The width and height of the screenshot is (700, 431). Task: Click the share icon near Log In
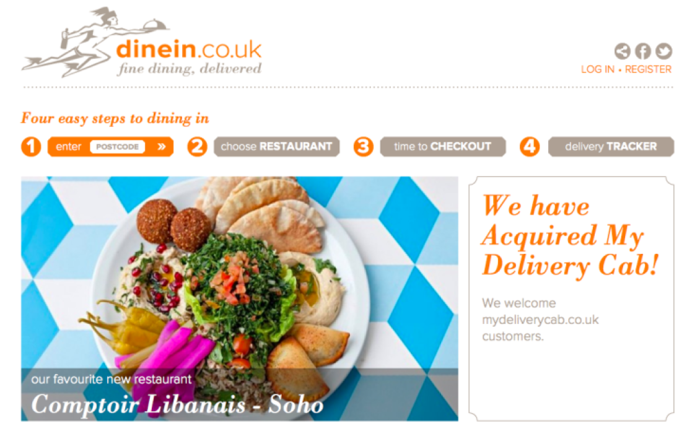623,51
